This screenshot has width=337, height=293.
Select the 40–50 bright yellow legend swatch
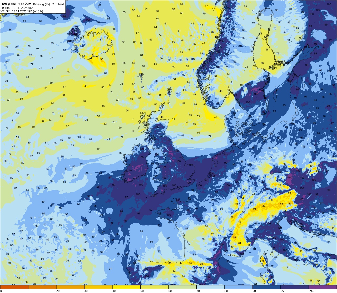pyautogui.click(x=126, y=287)
